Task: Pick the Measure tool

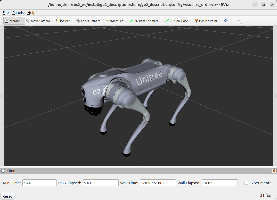Action: 115,21
